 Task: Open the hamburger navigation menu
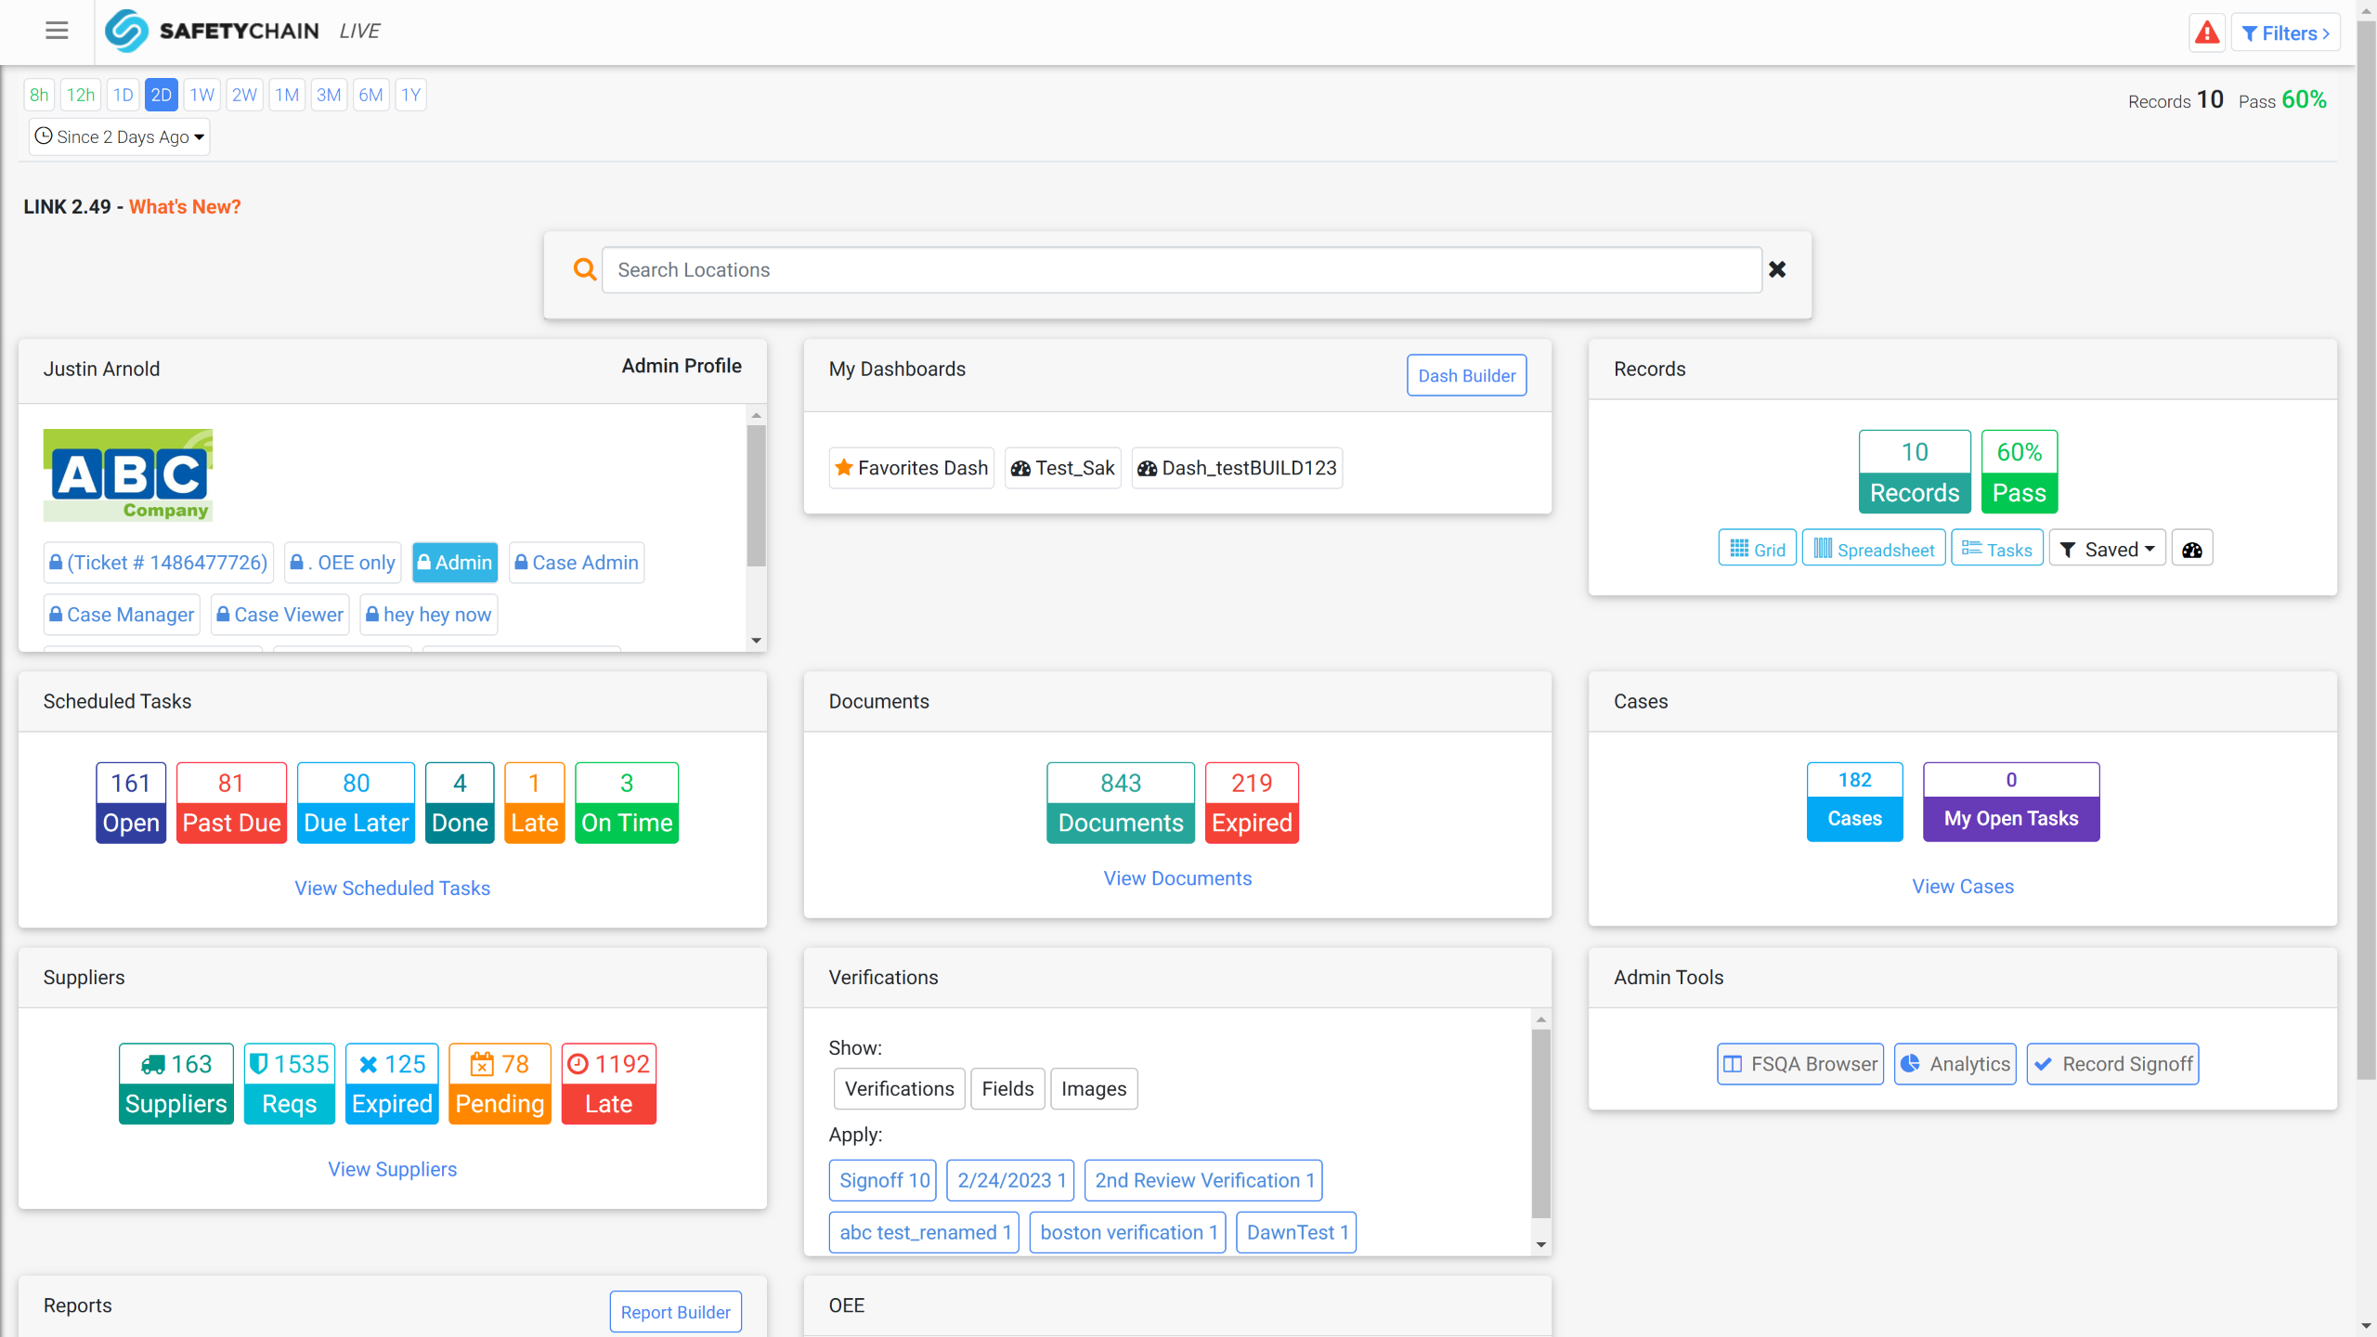[57, 31]
